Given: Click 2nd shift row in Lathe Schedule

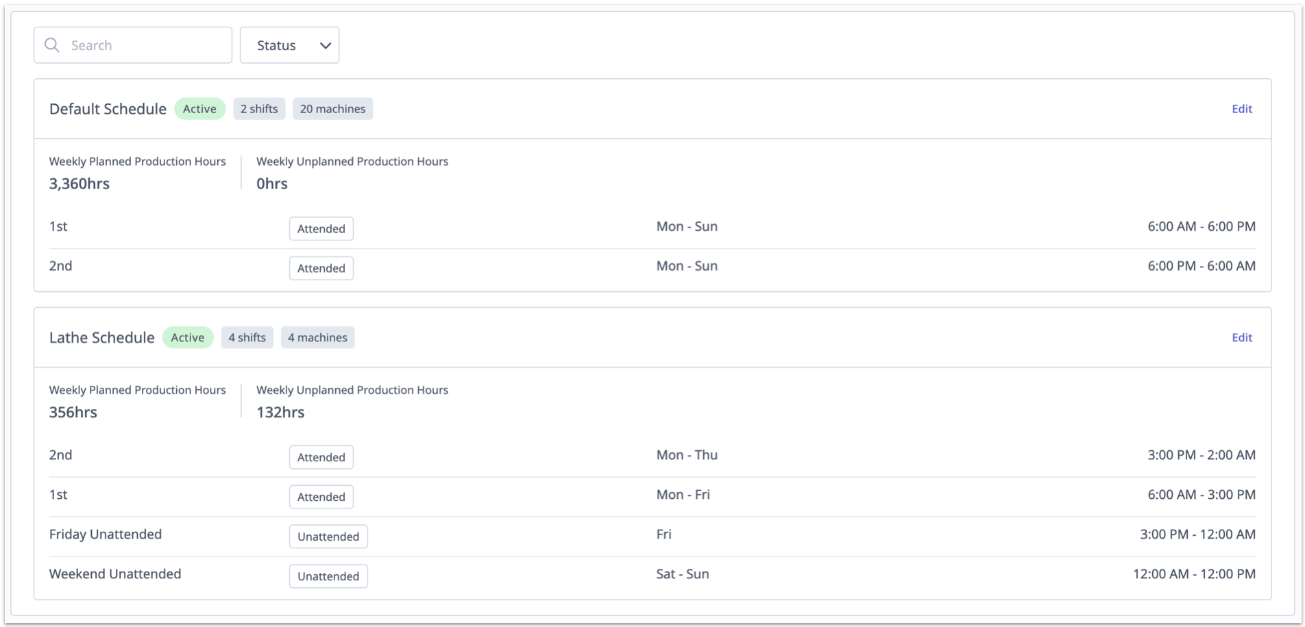Looking at the screenshot, I should click(652, 457).
